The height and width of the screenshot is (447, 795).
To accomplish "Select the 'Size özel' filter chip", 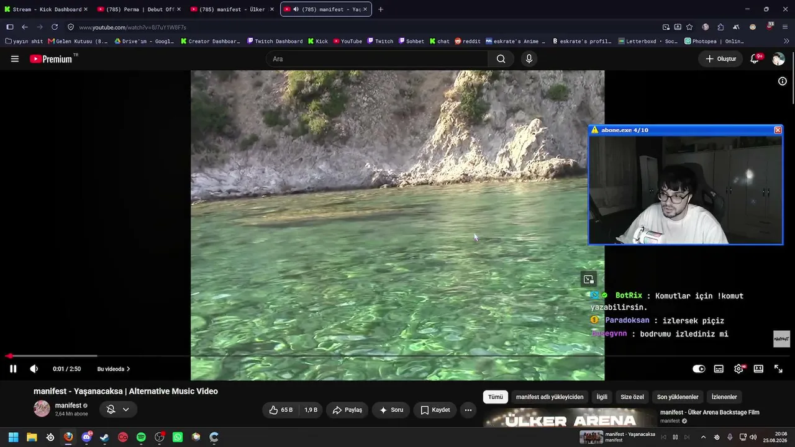I will [x=632, y=397].
